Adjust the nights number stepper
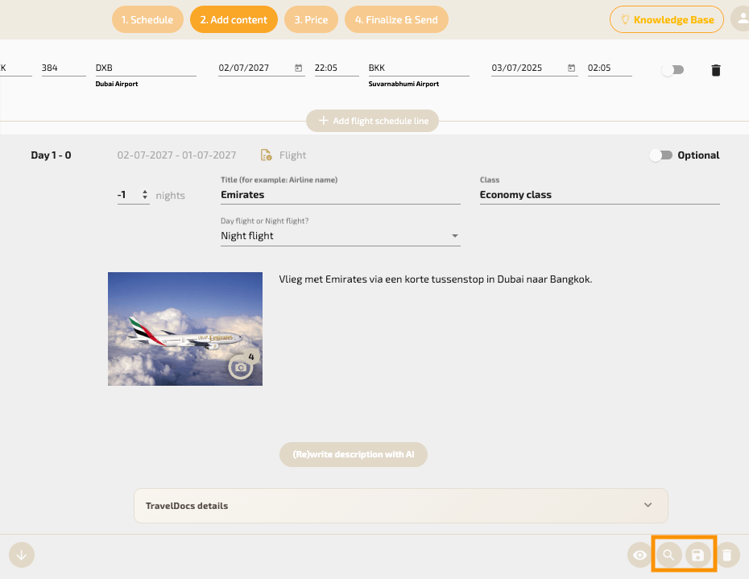 click(144, 195)
